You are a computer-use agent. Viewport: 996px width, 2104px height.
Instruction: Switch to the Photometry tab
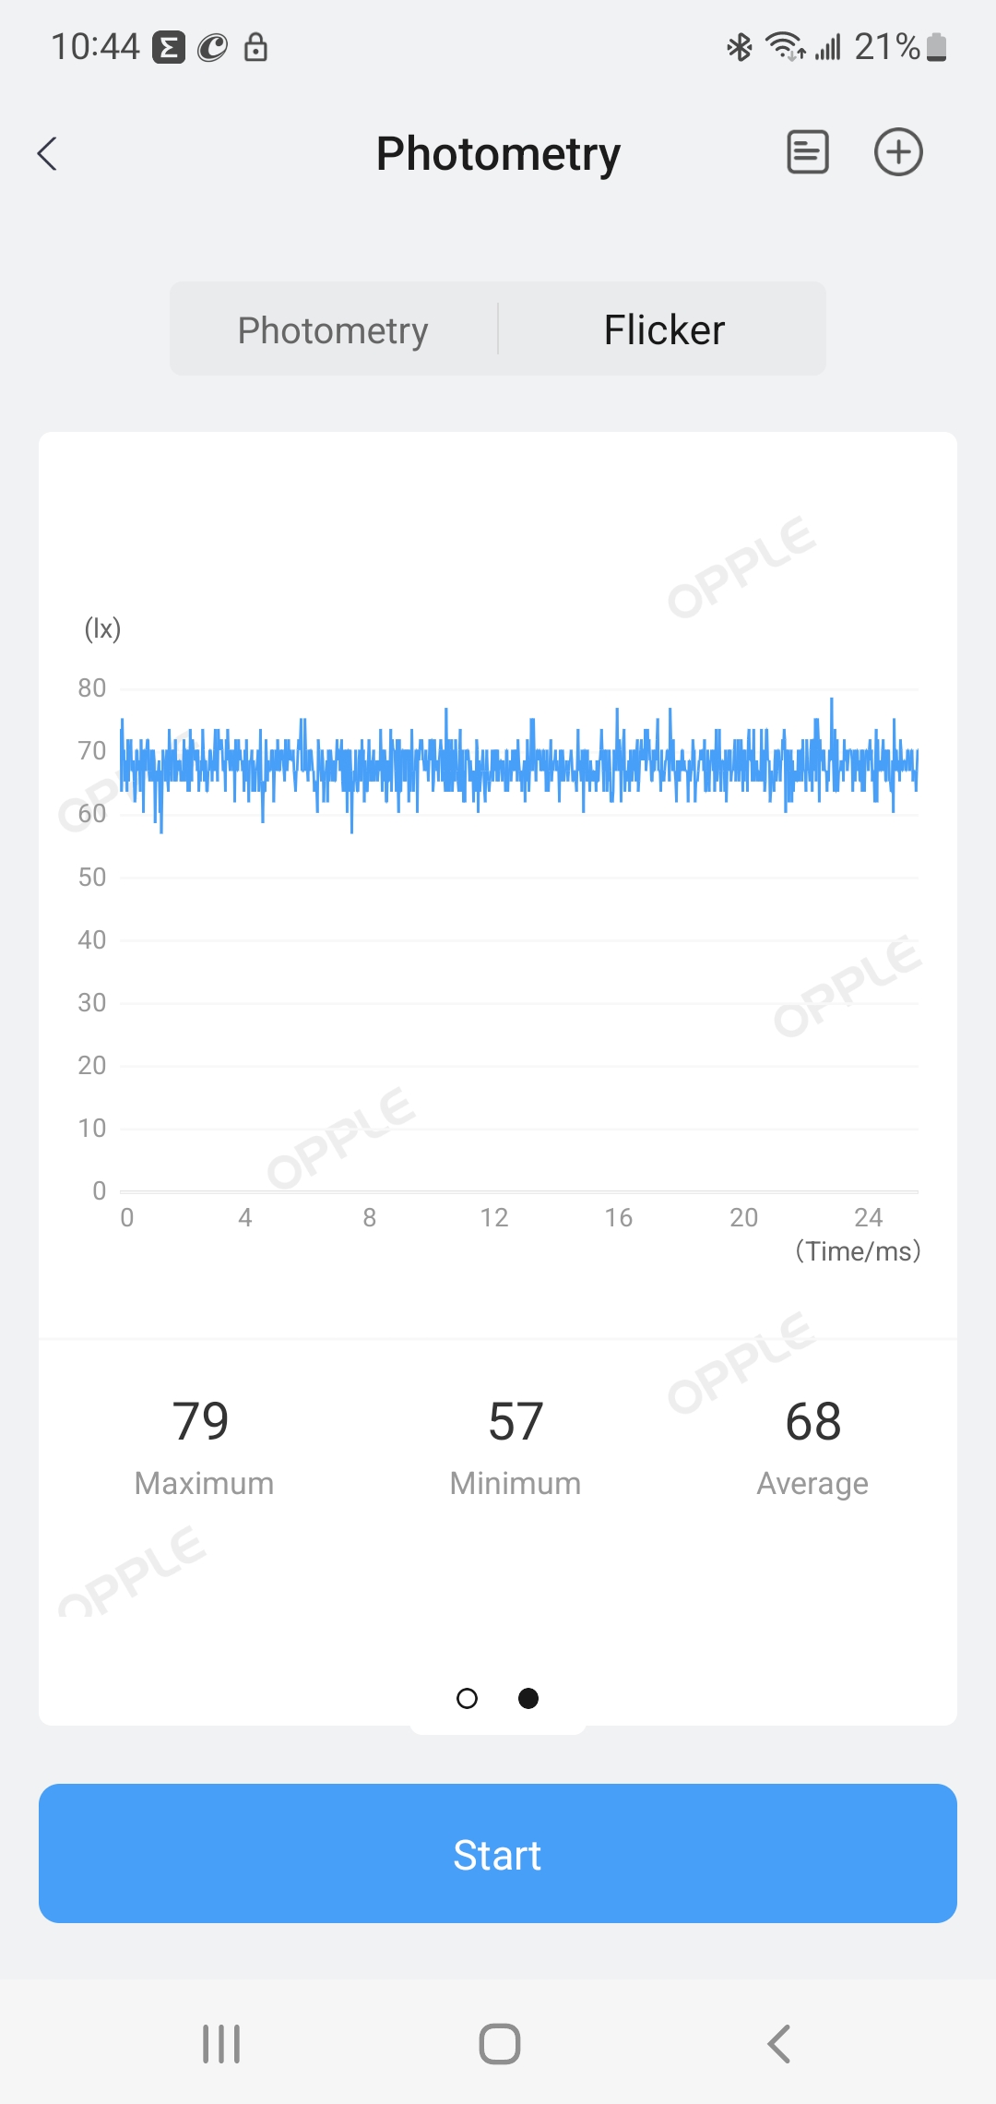tap(333, 330)
